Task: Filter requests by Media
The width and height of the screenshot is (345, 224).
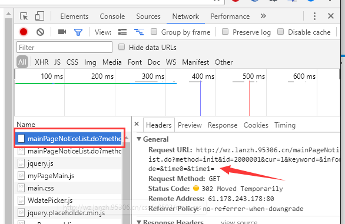Action: point(112,62)
